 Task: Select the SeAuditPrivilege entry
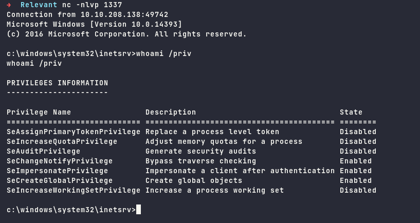point(43,151)
